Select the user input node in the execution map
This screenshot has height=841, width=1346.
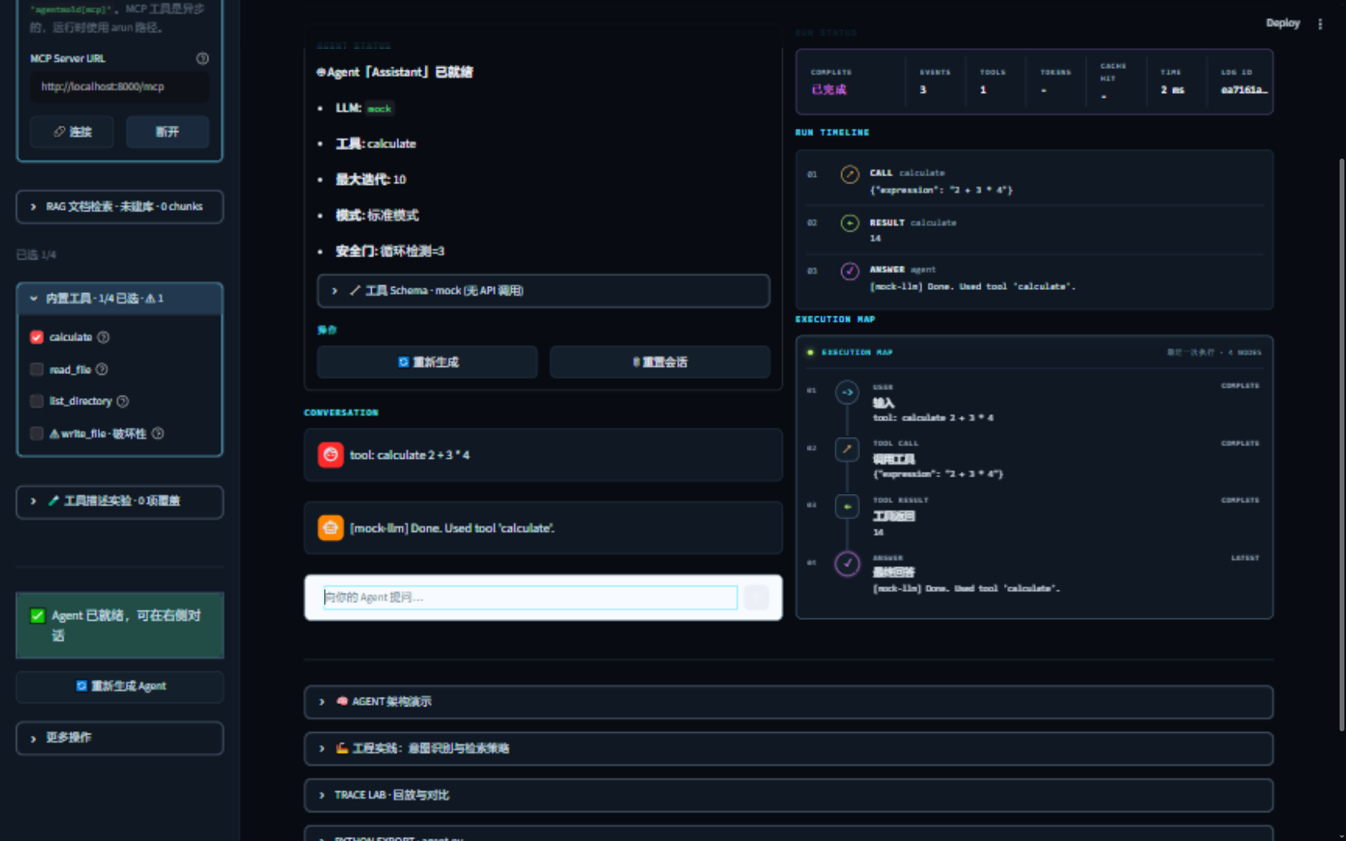point(847,392)
